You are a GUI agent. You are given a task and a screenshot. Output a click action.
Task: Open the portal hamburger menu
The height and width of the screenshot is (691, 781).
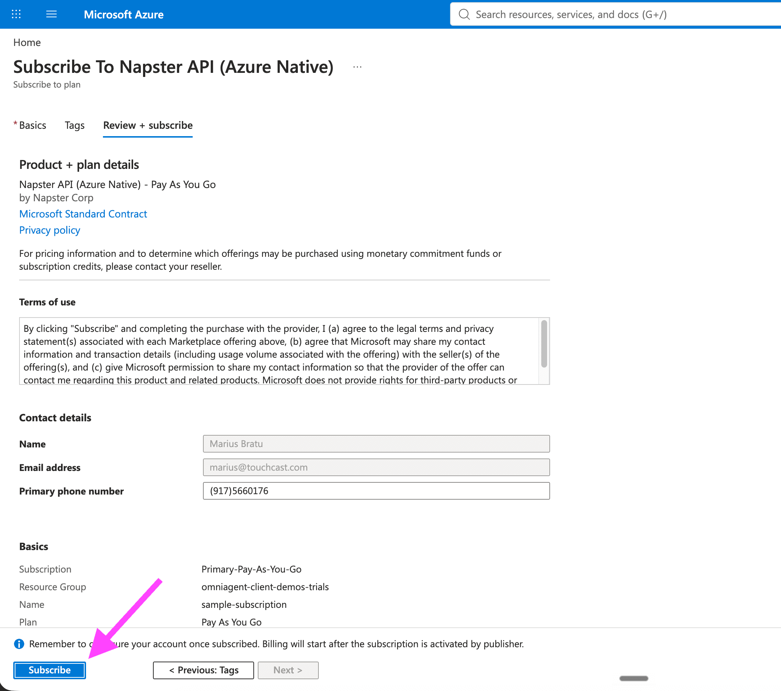click(x=51, y=14)
